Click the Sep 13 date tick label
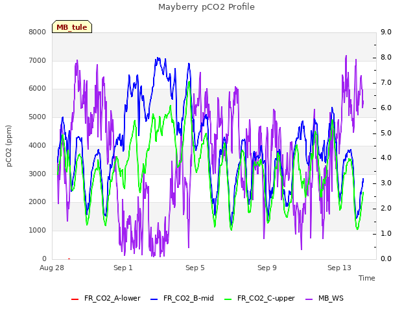Image resolution: width=415 pixels, height=311 pixels. click(339, 268)
